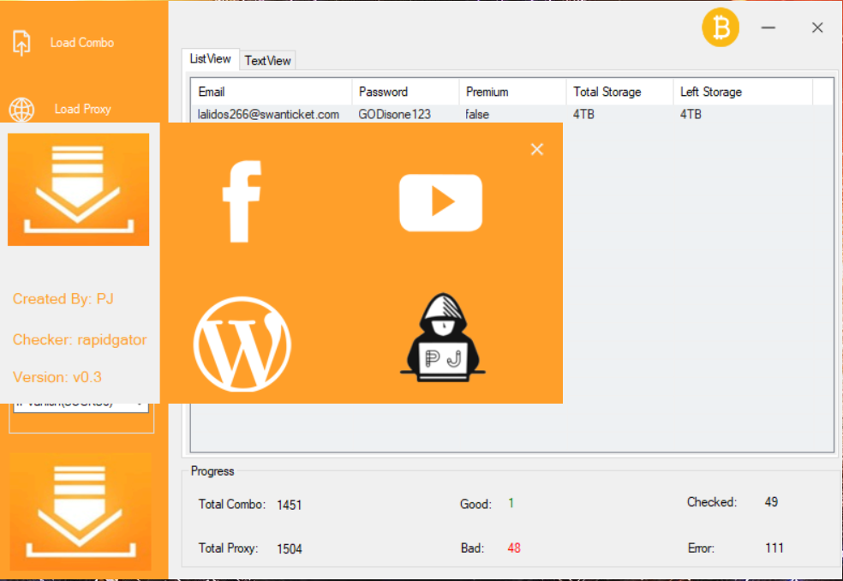The height and width of the screenshot is (581, 843).
Task: Click the 'Bad:' label
Action: pyautogui.click(x=473, y=548)
